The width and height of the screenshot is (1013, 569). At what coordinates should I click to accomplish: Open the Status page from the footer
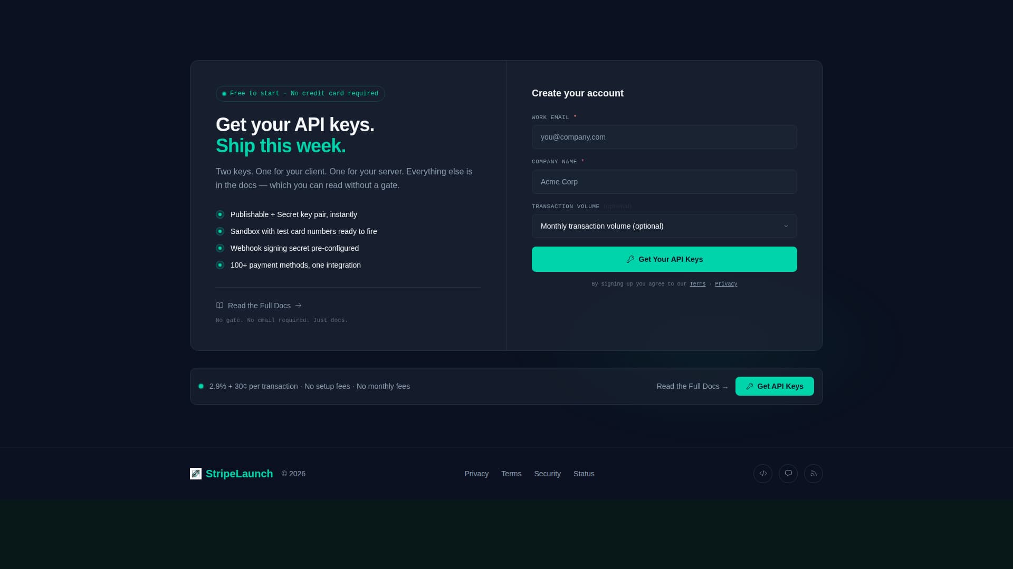coord(584,473)
